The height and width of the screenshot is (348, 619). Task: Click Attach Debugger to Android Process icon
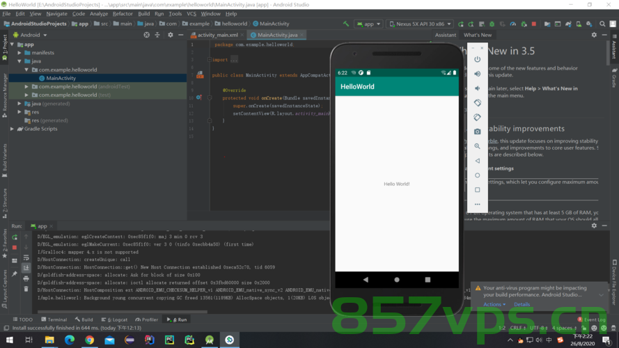[524, 24]
